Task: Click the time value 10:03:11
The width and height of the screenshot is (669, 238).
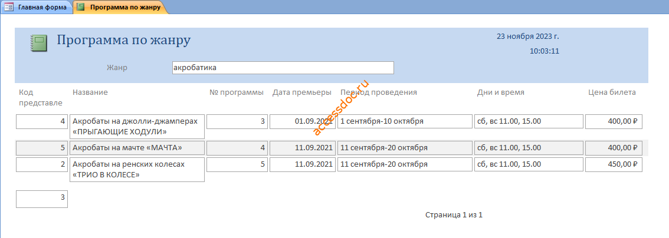Action: pos(545,51)
